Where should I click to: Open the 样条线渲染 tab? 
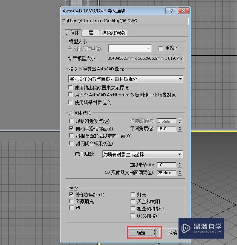[x=114, y=33]
